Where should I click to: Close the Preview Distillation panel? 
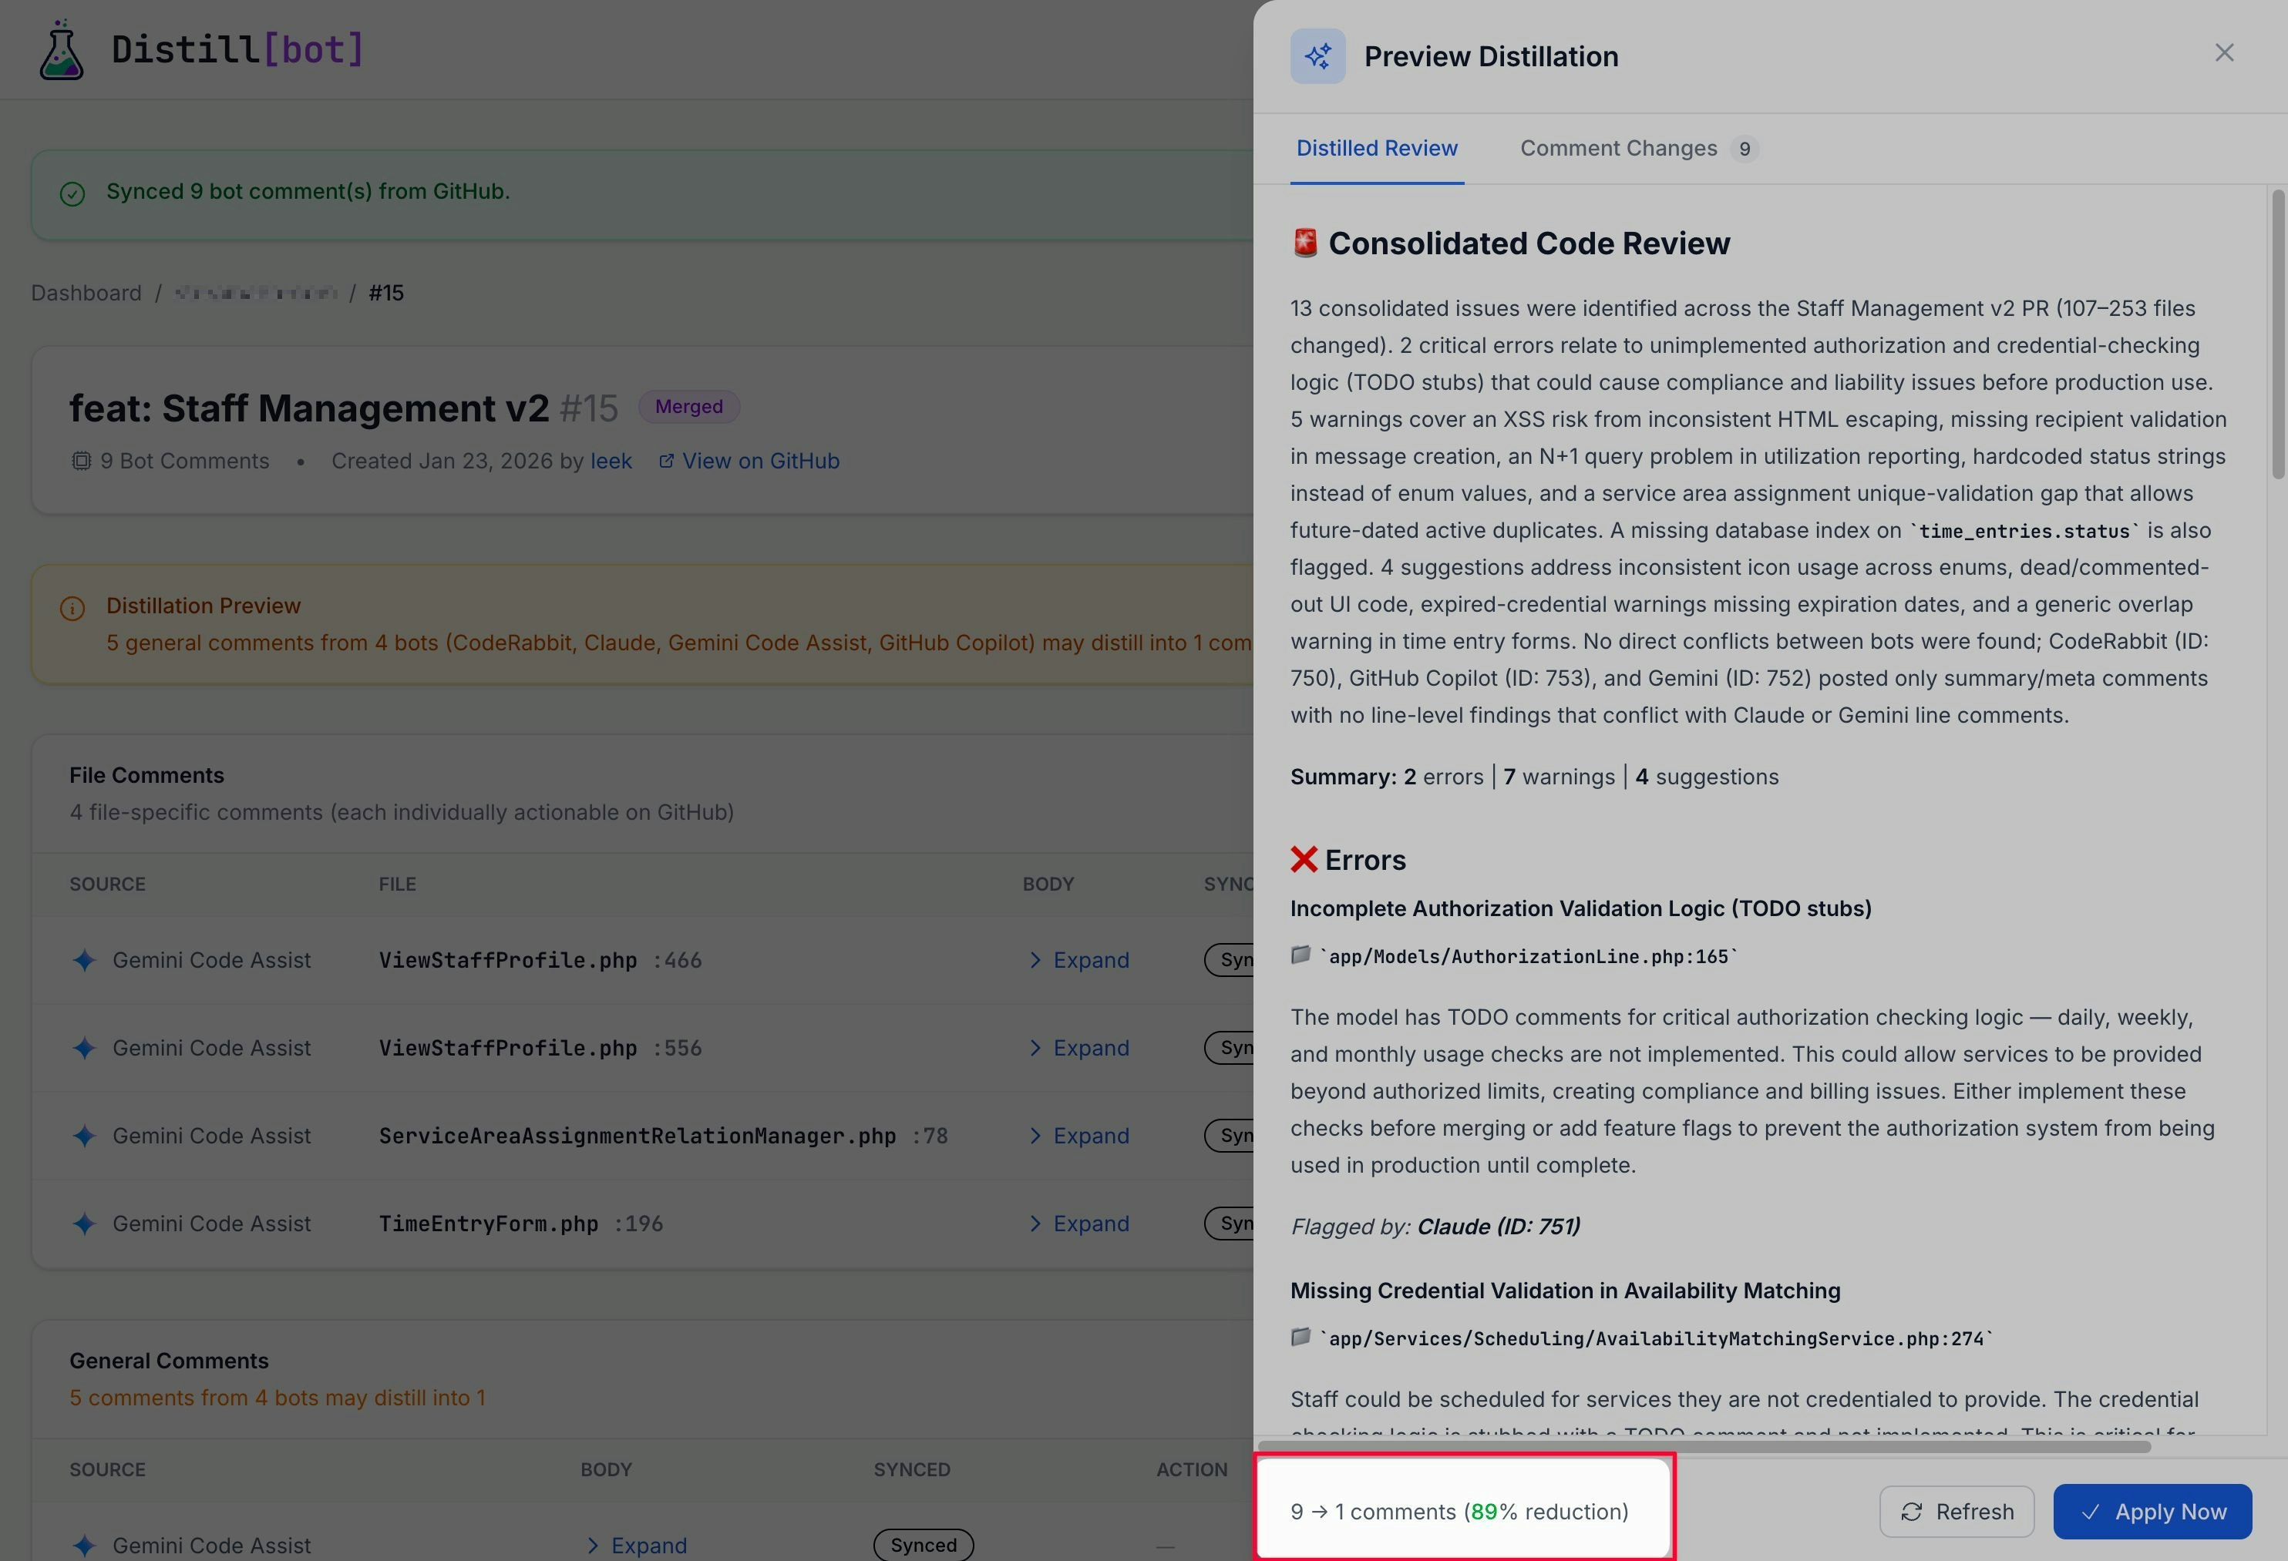tap(2224, 52)
